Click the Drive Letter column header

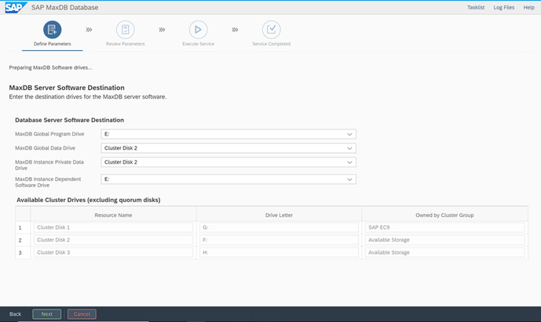[x=279, y=215]
